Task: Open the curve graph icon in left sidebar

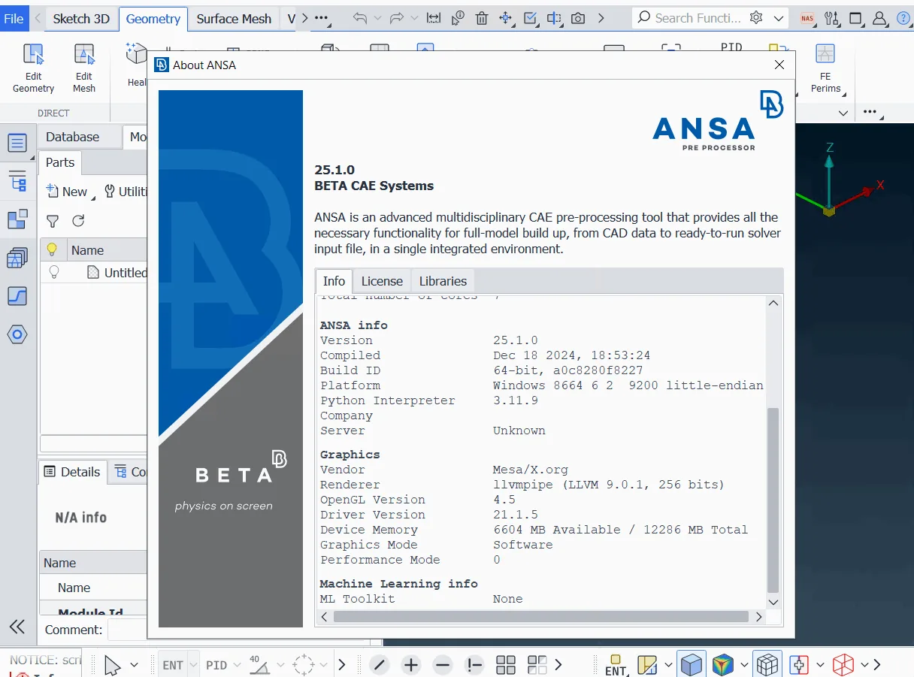Action: tap(17, 296)
